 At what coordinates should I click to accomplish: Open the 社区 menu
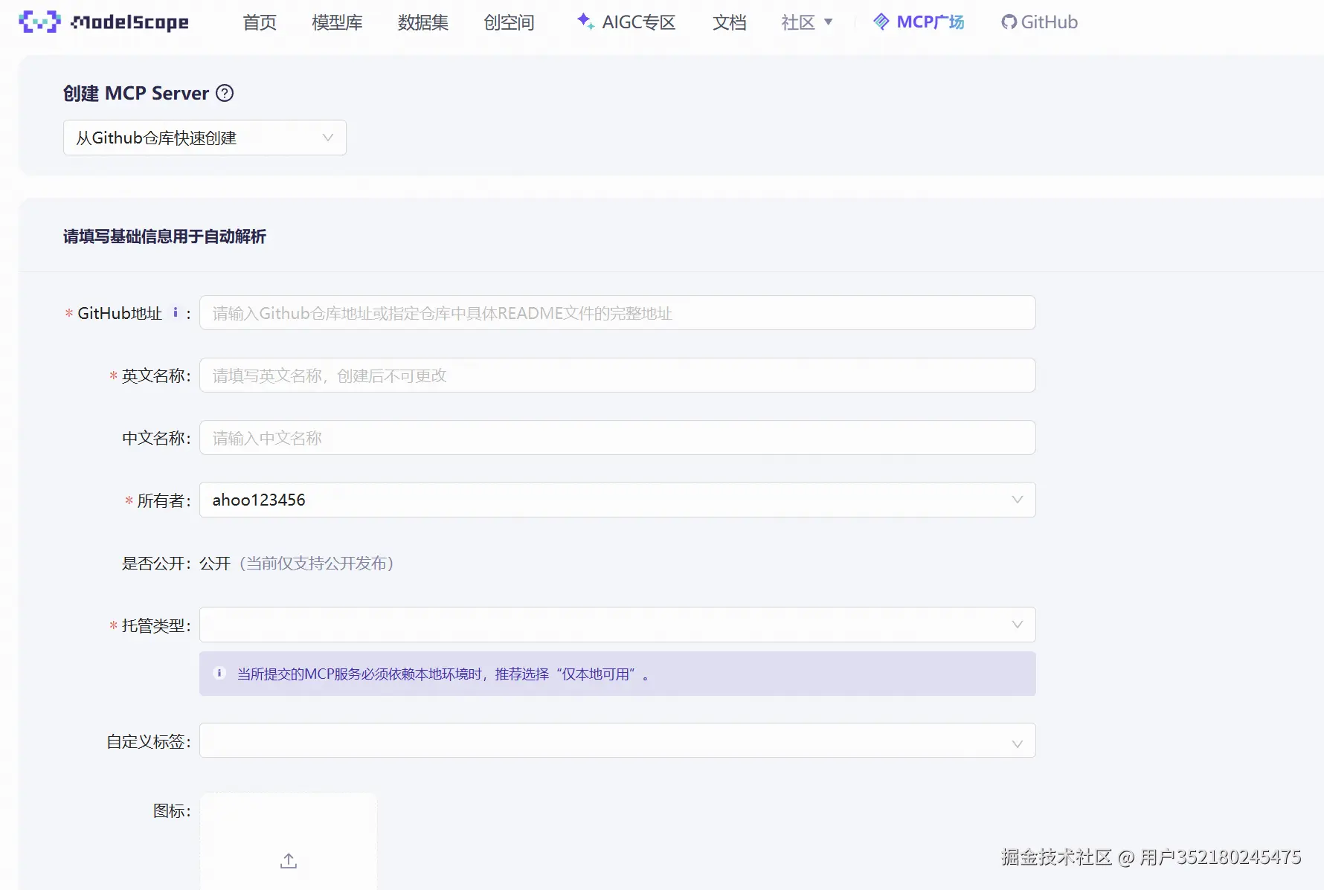coord(807,22)
